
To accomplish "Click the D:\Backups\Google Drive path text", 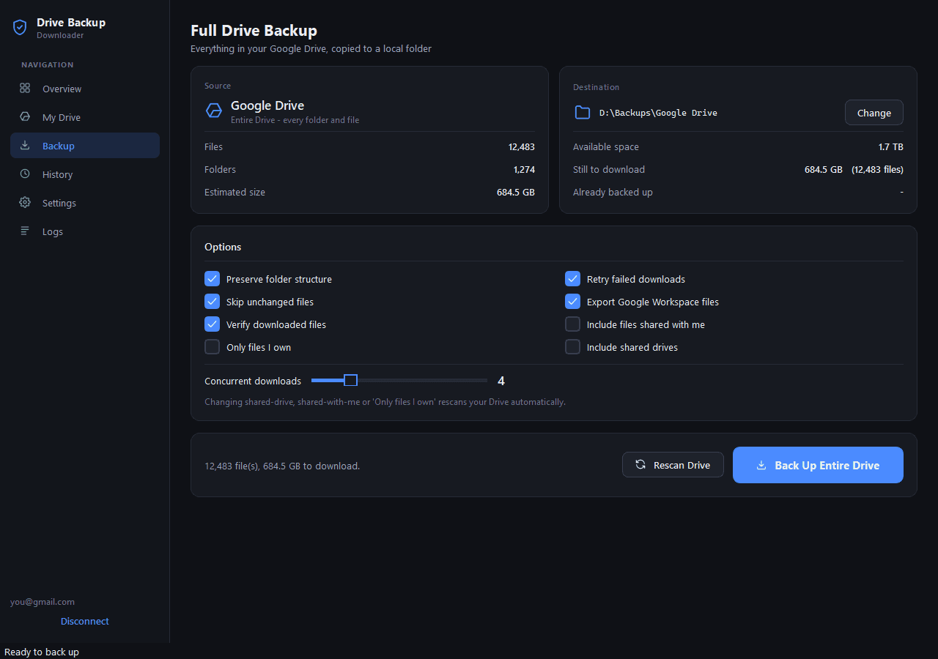I will (658, 113).
